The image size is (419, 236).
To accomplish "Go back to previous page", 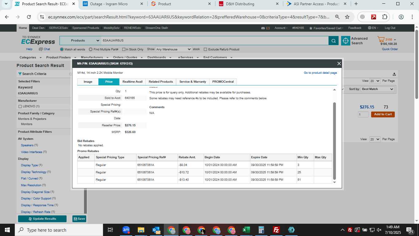I will pyautogui.click(x=7, y=17).
